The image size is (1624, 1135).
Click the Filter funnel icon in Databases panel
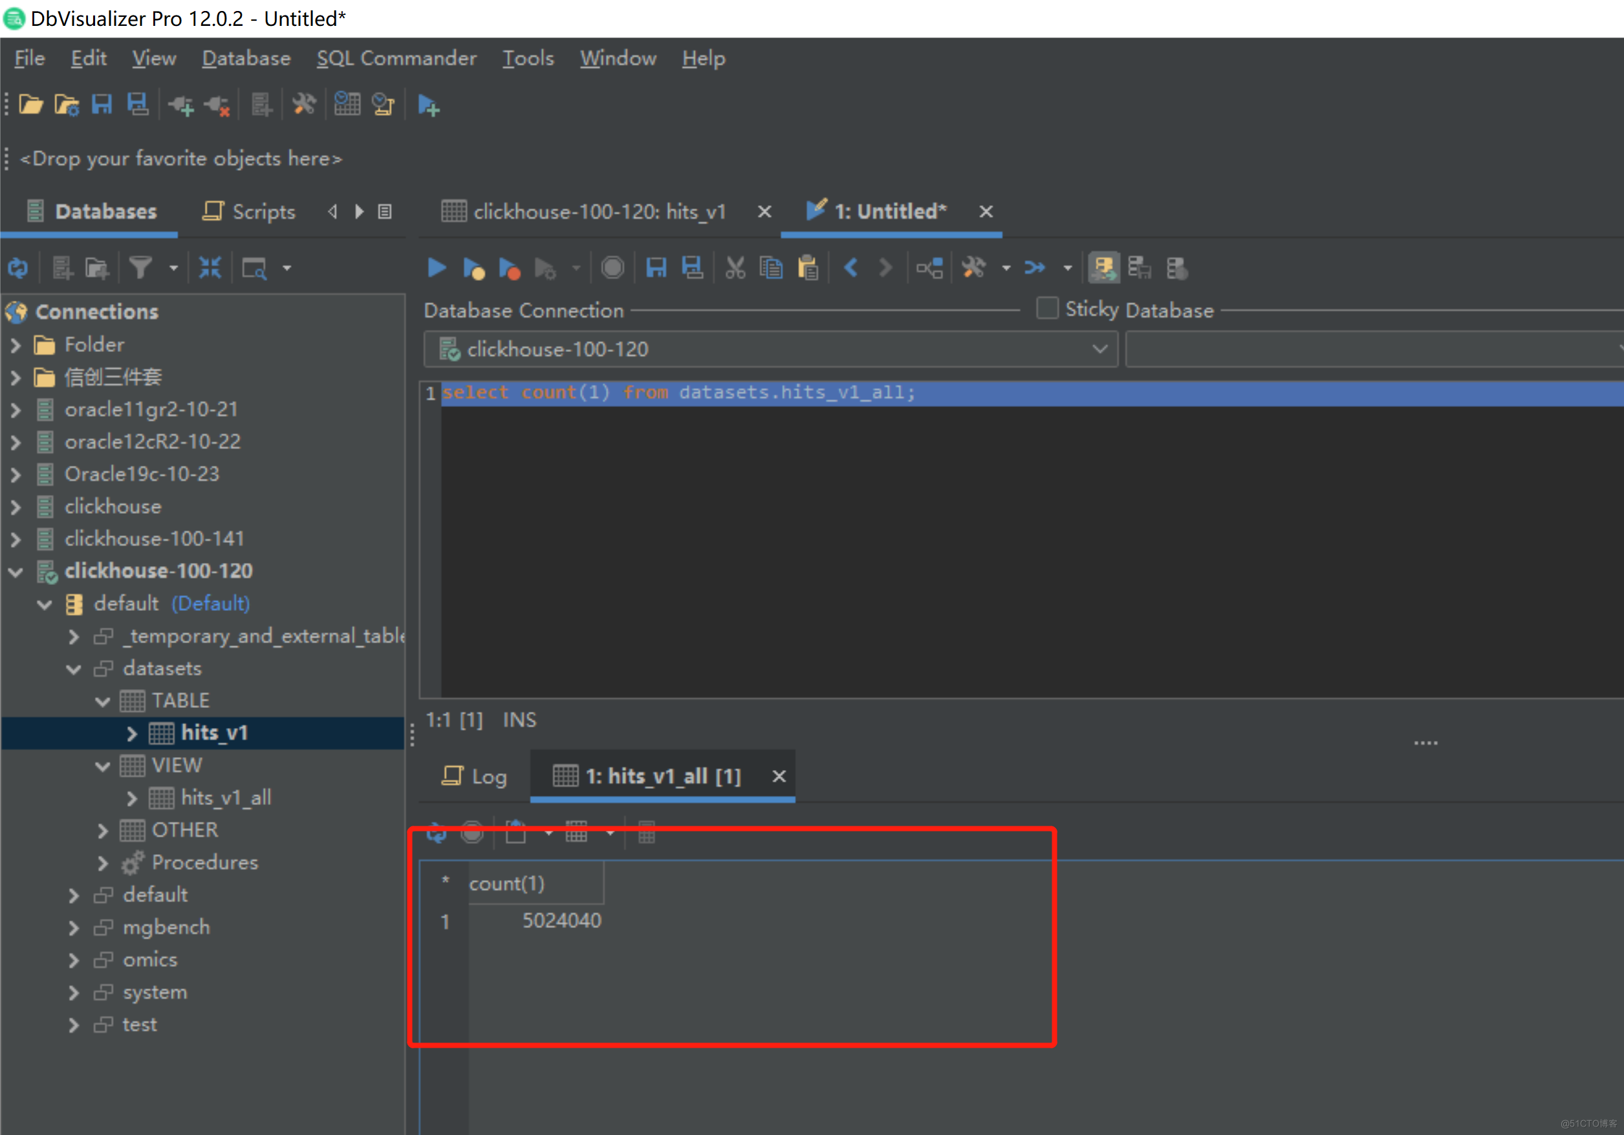(141, 268)
